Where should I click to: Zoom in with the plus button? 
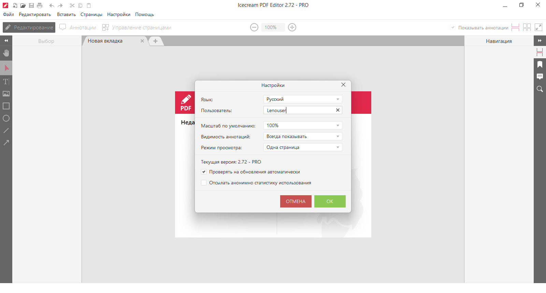coord(292,27)
